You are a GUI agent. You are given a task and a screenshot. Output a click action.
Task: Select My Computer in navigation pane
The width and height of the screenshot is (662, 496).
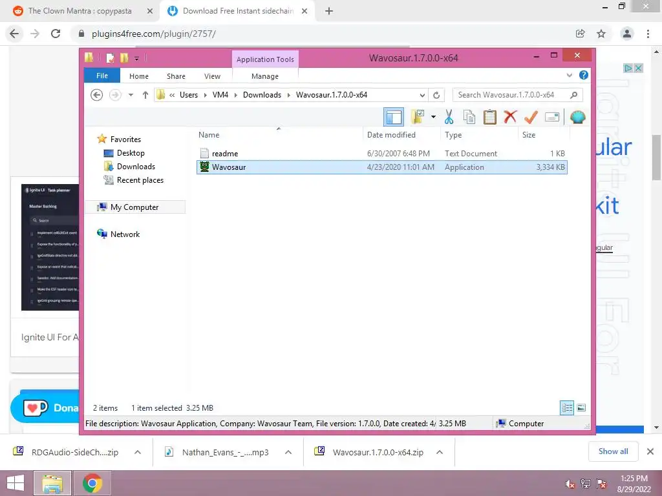coord(134,207)
